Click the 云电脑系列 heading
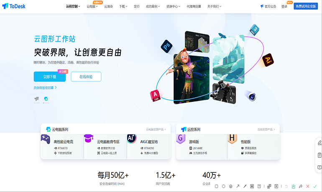 tap(60, 129)
